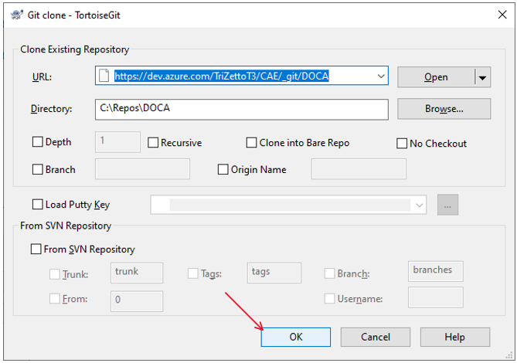
Task: Toggle the Recursive checkbox
Action: point(153,143)
